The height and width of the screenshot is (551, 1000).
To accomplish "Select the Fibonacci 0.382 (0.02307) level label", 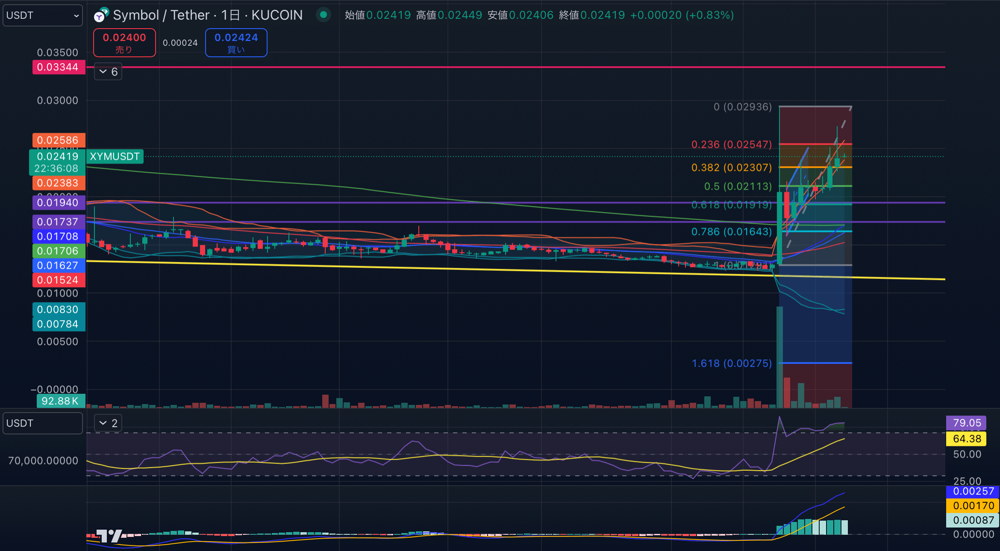I will (732, 167).
